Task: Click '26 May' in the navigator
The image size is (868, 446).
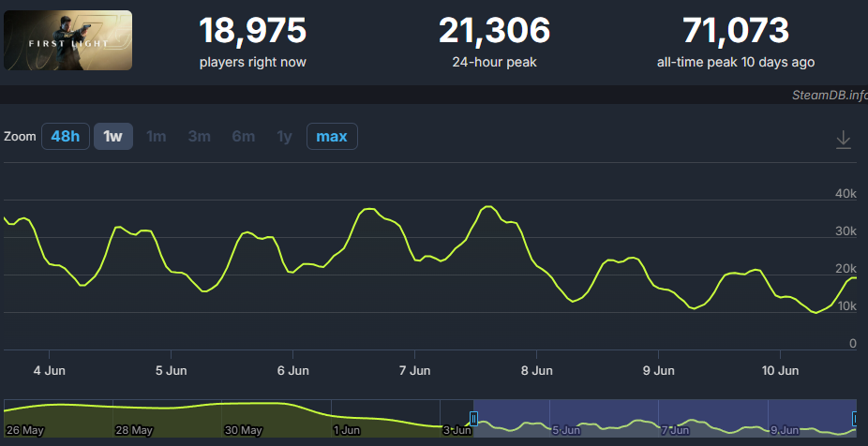Action: (x=25, y=430)
